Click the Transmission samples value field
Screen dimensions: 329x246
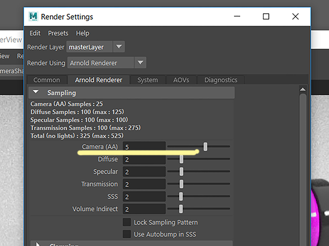[144, 184]
